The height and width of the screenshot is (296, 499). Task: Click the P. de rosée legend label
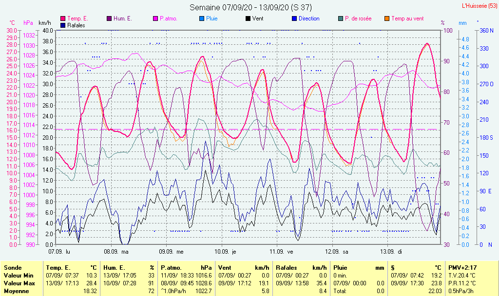pyautogui.click(x=358, y=19)
